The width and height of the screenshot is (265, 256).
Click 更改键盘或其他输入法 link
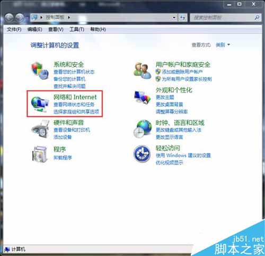[179, 130]
